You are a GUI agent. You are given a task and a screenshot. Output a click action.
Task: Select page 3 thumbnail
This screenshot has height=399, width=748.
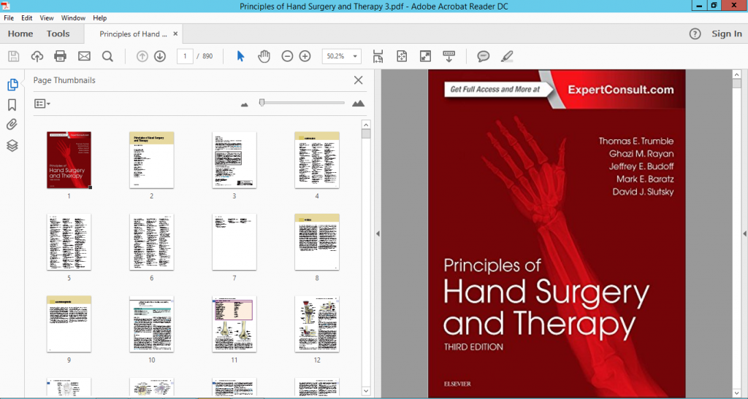tap(234, 160)
